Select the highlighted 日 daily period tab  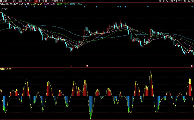(x=36, y=1)
